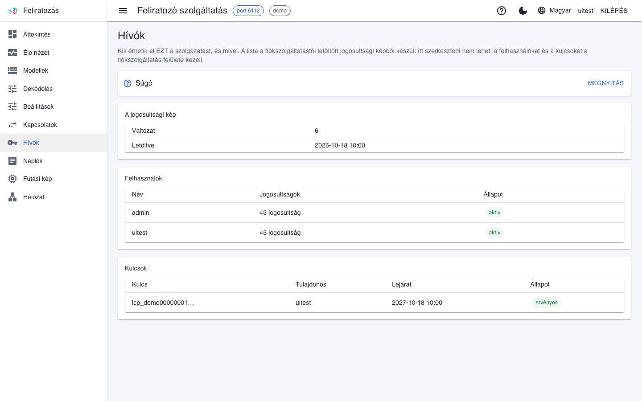Click the expiry date 2027-10-18 10:00
This screenshot has height=401, width=642.
click(x=417, y=303)
